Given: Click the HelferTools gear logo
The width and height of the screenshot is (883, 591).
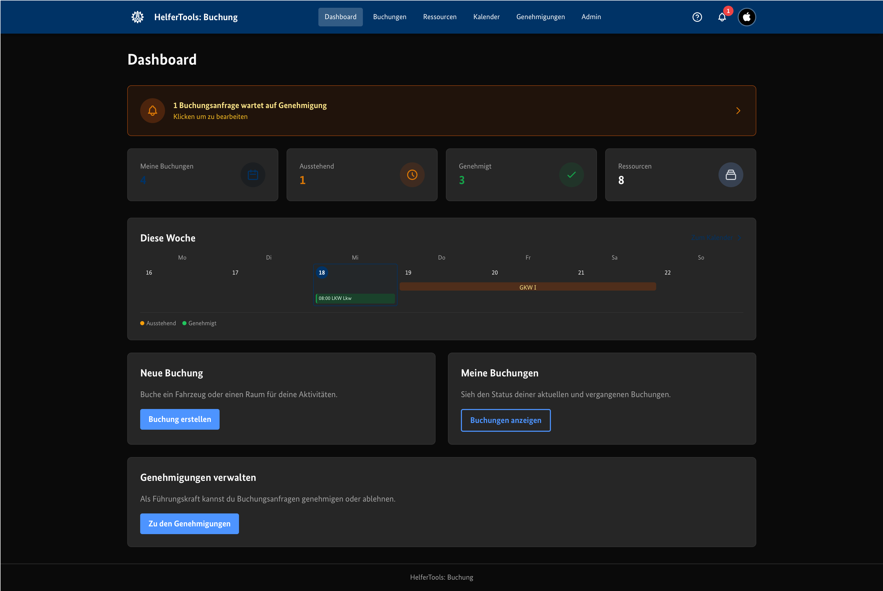Looking at the screenshot, I should click(138, 17).
